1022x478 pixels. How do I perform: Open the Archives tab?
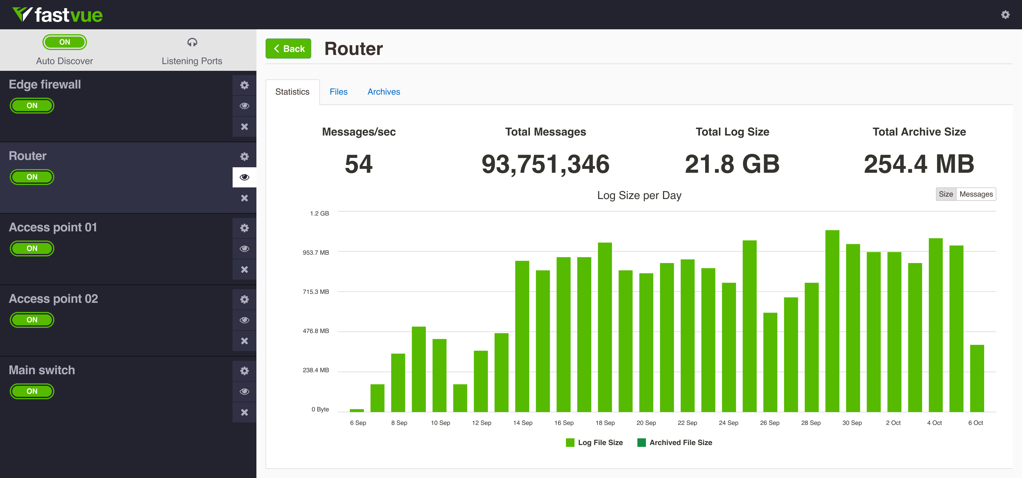coord(383,92)
